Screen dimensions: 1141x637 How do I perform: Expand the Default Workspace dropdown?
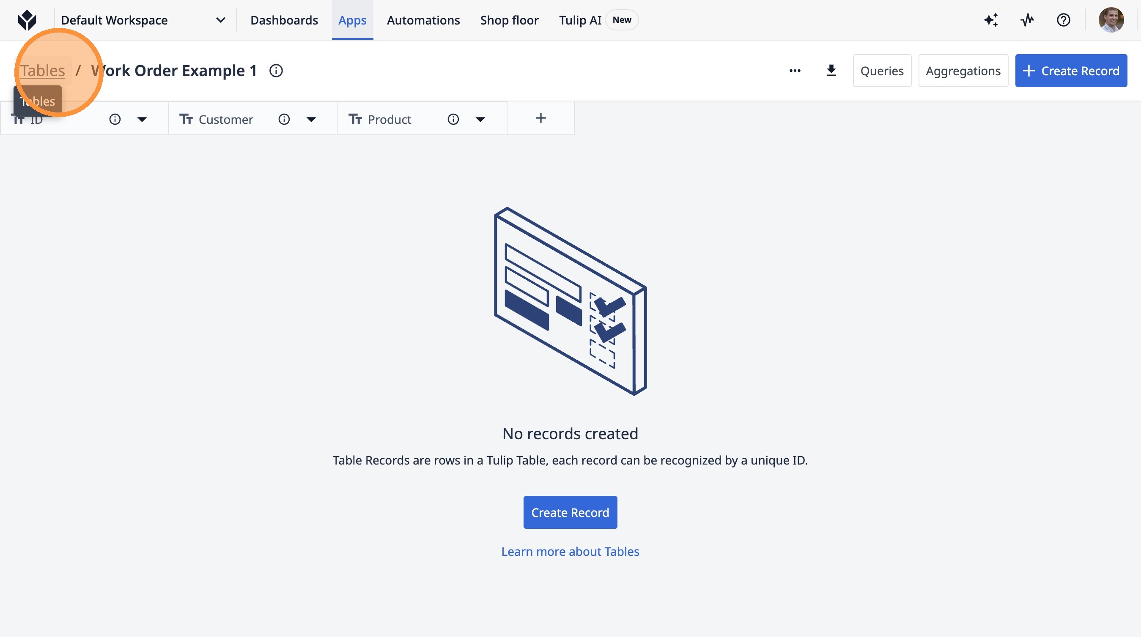click(220, 20)
